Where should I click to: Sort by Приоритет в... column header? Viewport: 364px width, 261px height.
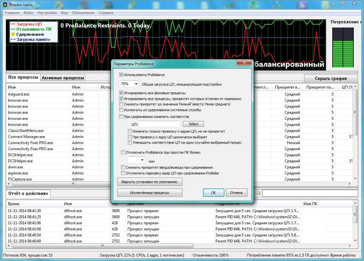pos(287,87)
